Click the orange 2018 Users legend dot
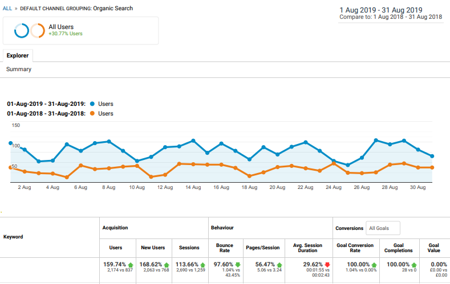 click(x=92, y=113)
